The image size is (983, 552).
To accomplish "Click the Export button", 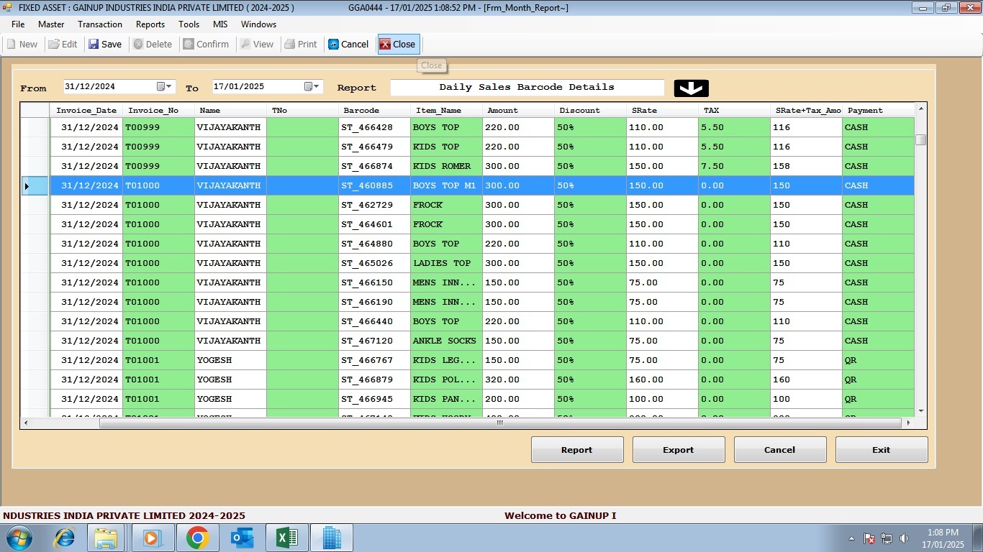I will pos(679,450).
